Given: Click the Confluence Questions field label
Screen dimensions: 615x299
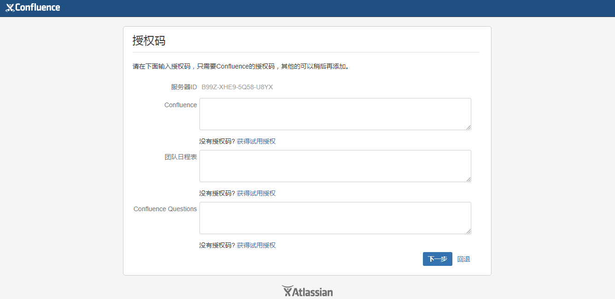Looking at the screenshot, I should click(x=165, y=209).
